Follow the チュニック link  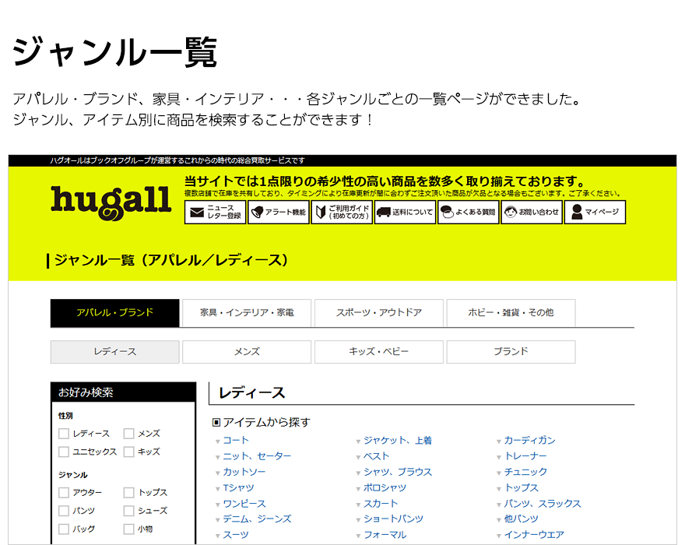(525, 472)
